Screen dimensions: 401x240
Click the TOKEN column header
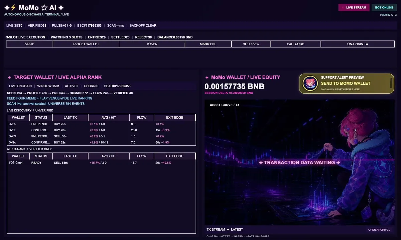(152, 44)
